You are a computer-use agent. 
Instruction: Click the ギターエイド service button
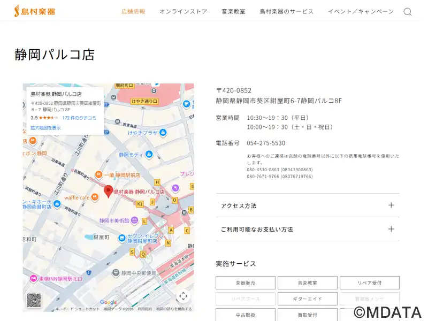coord(307,299)
